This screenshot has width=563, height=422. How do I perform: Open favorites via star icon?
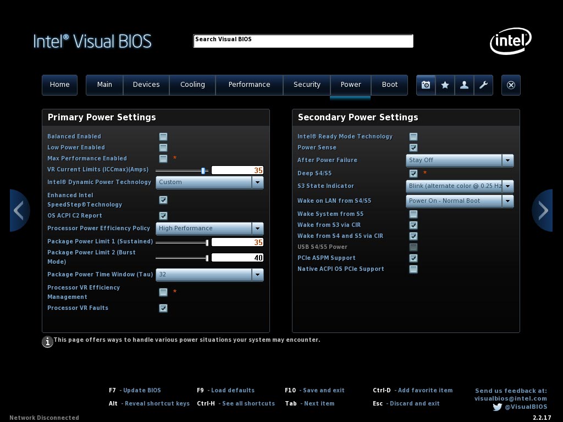(445, 85)
